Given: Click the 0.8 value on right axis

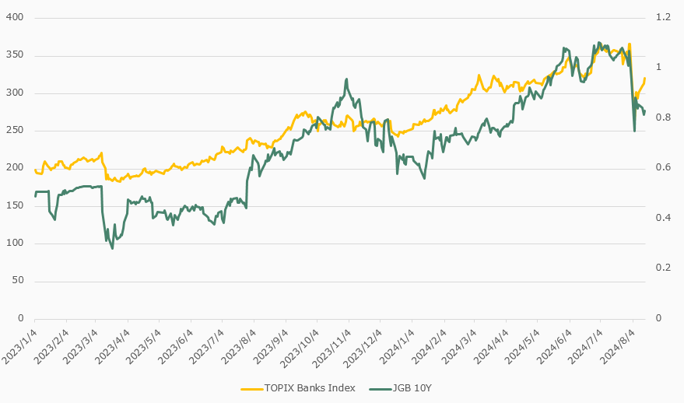Looking at the screenshot, I should tap(665, 117).
